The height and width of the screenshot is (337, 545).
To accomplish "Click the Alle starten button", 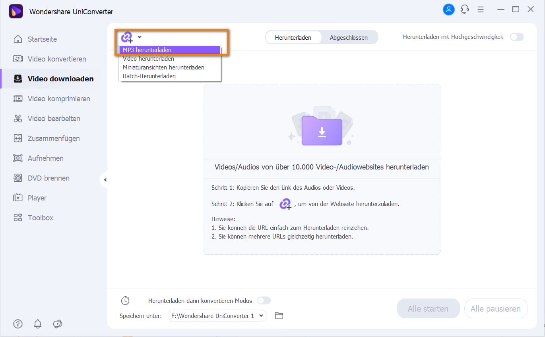I will point(428,309).
